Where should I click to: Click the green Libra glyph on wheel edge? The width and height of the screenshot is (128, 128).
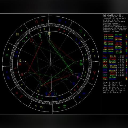tap(7, 55)
